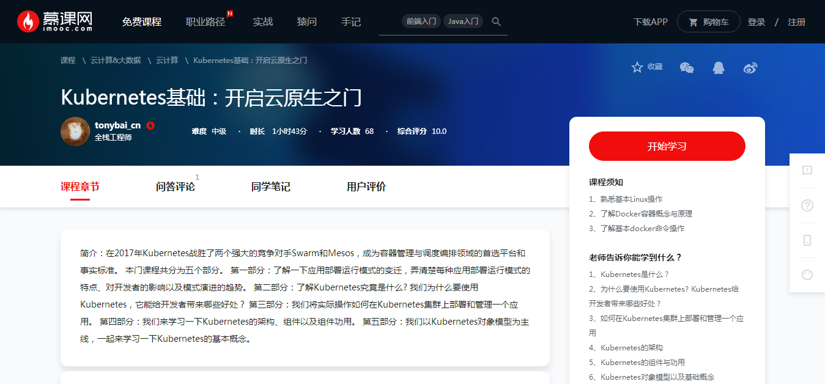Open the 购物车 button
Viewport: 825px width, 384px height.
click(x=709, y=22)
